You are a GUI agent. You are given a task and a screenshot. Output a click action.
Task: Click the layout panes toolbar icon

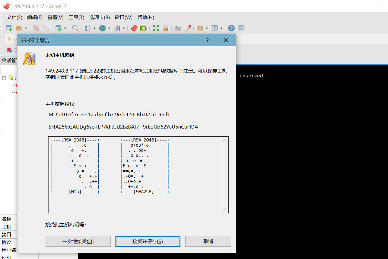click(215, 28)
